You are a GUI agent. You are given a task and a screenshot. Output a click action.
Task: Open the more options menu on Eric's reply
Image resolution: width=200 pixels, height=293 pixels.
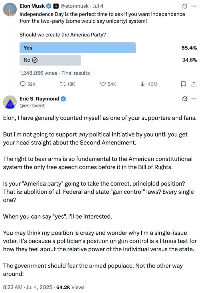[x=194, y=99]
